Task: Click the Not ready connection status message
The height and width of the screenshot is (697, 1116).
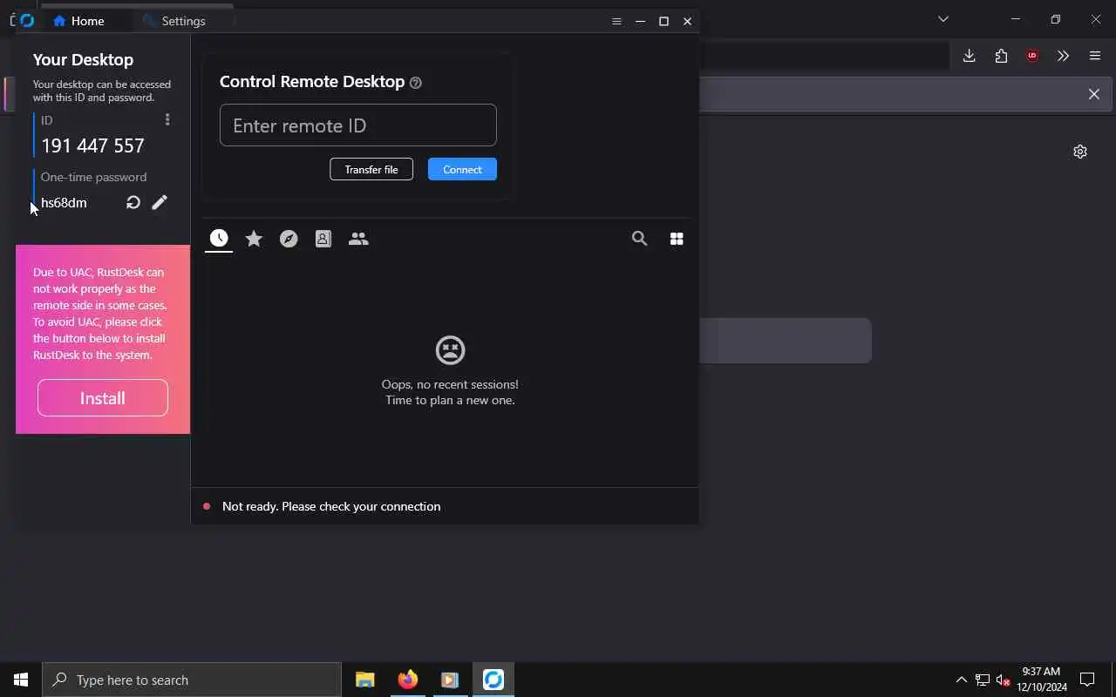Action: pyautogui.click(x=331, y=506)
